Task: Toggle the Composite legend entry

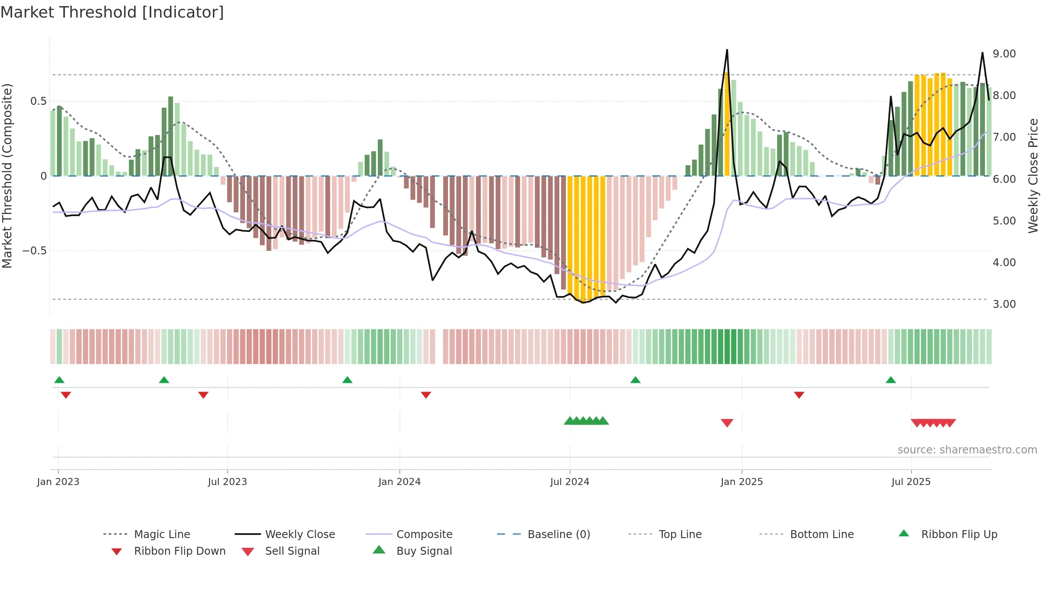Action: click(409, 534)
